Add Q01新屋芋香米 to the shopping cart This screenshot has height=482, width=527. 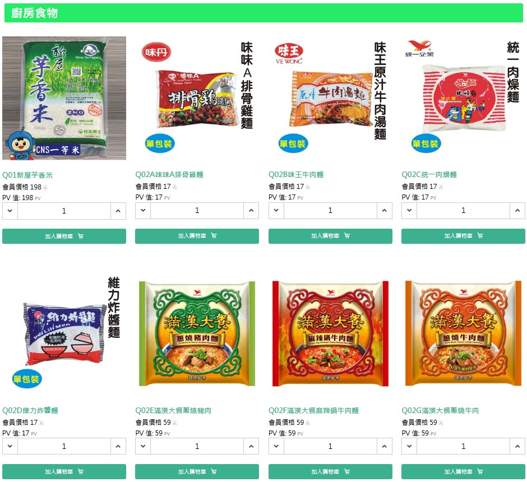pos(64,236)
